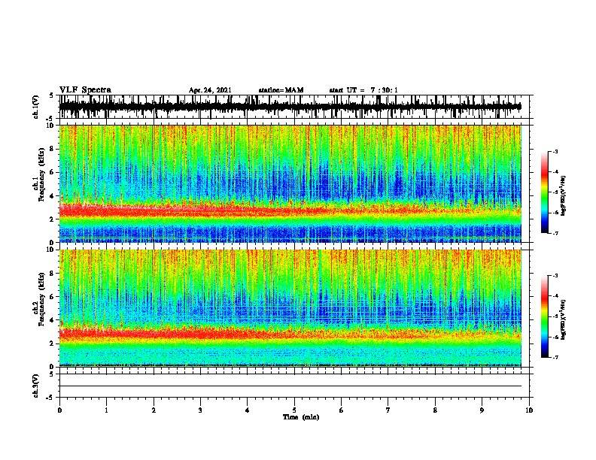This screenshot has width=596, height=460.
Task: Click the "5" tick on ch.1(V) axis
Action: pyautogui.click(x=52, y=95)
